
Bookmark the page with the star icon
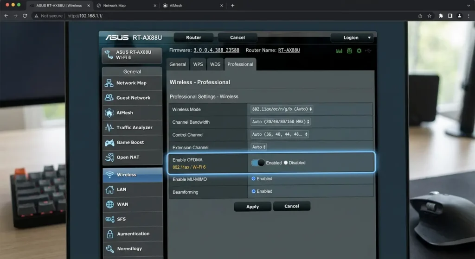point(429,16)
